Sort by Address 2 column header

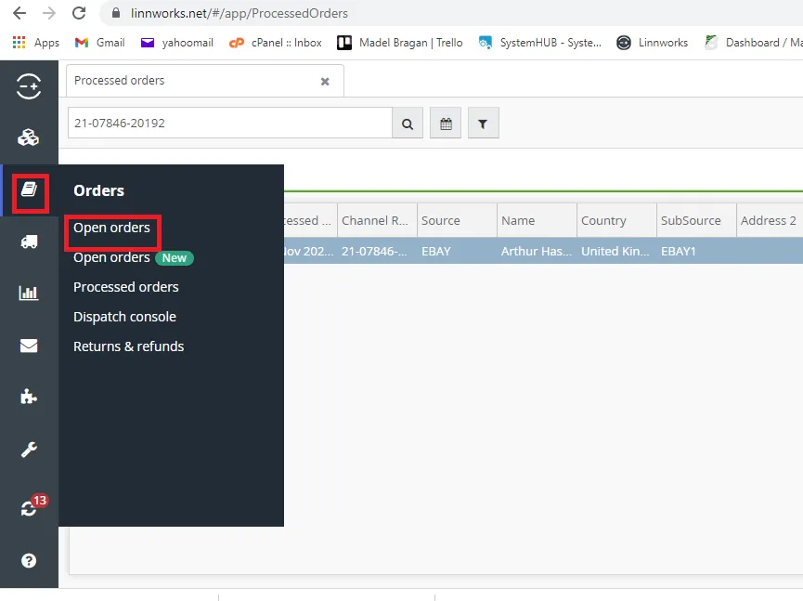[770, 220]
